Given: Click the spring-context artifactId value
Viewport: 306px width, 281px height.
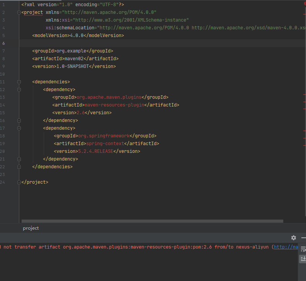Looking at the screenshot, I should point(105,144).
